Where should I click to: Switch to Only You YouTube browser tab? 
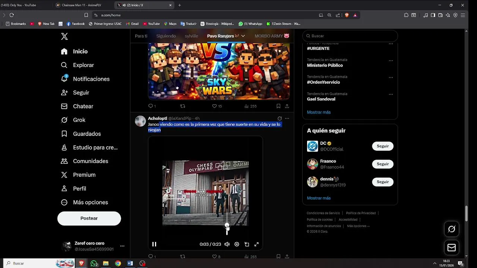(25, 5)
